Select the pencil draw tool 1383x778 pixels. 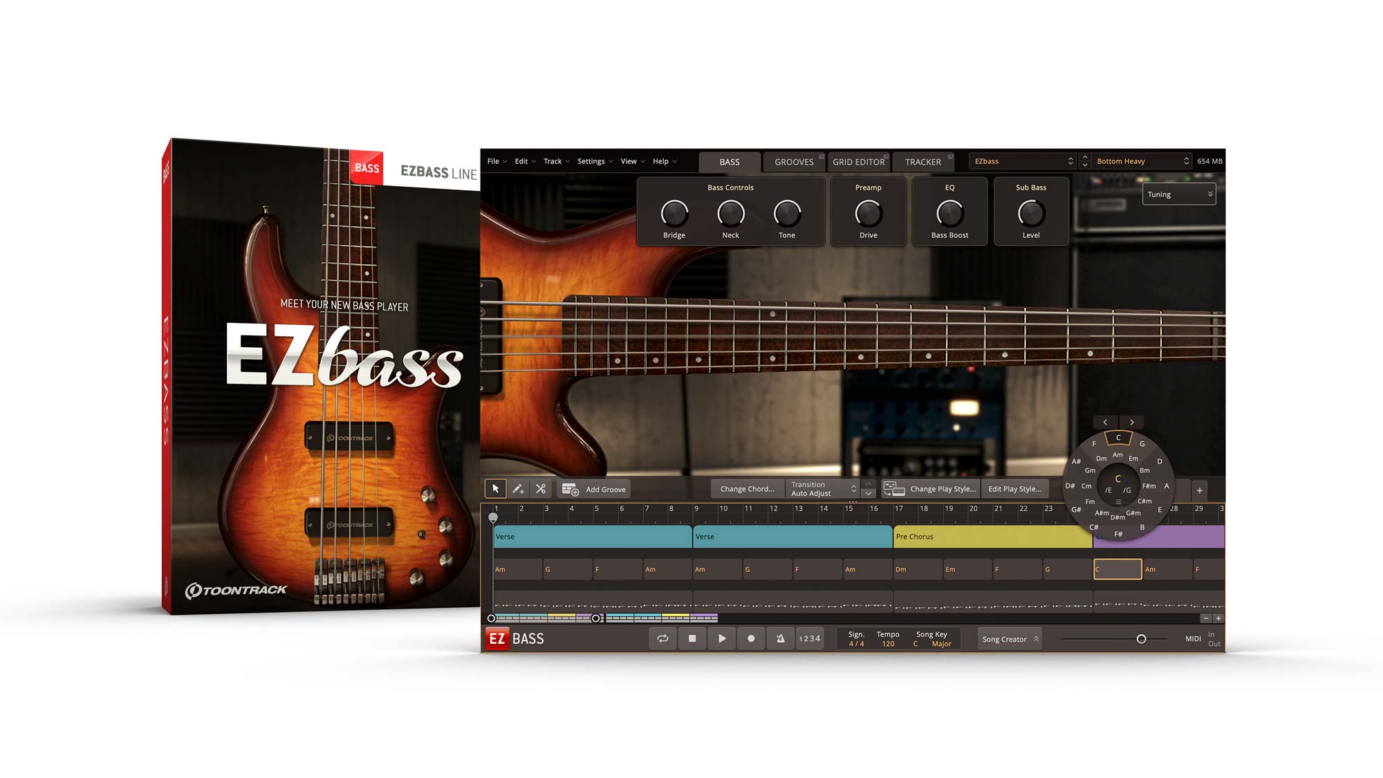click(518, 488)
